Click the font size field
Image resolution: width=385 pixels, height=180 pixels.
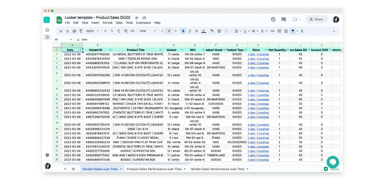coord(169,31)
